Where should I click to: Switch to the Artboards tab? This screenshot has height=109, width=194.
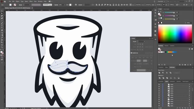pyautogui.click(x=172, y=81)
